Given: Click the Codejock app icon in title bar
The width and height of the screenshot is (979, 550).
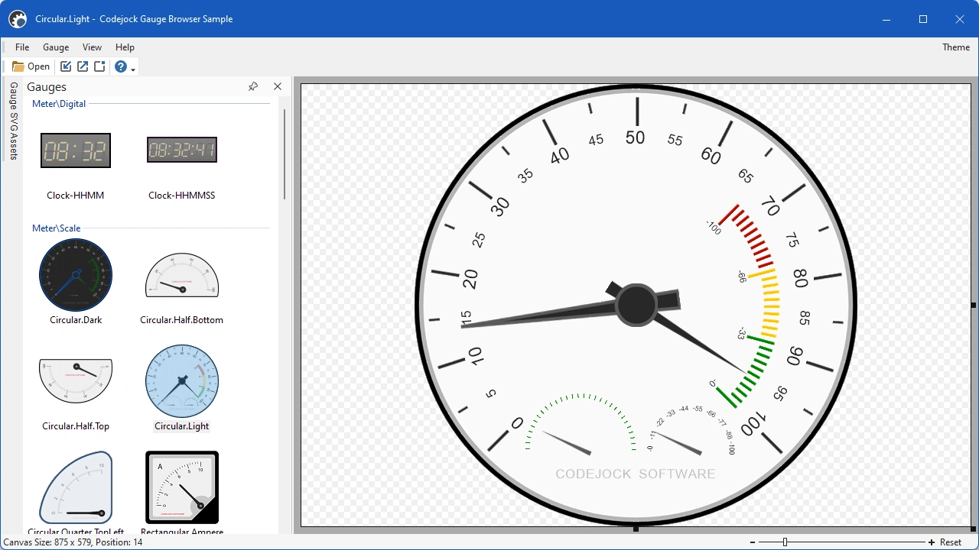Looking at the screenshot, I should (x=18, y=19).
